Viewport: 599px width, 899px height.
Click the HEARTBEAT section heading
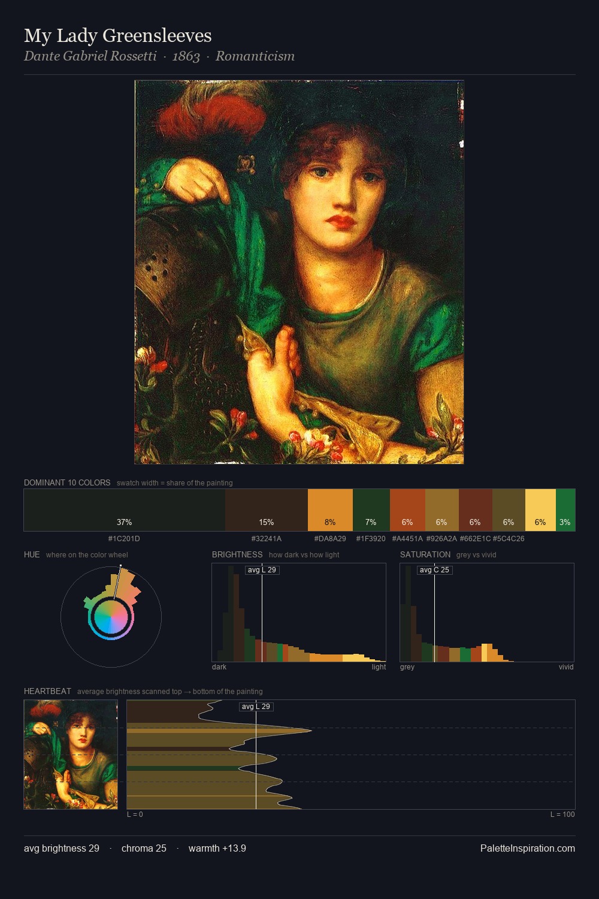(47, 691)
